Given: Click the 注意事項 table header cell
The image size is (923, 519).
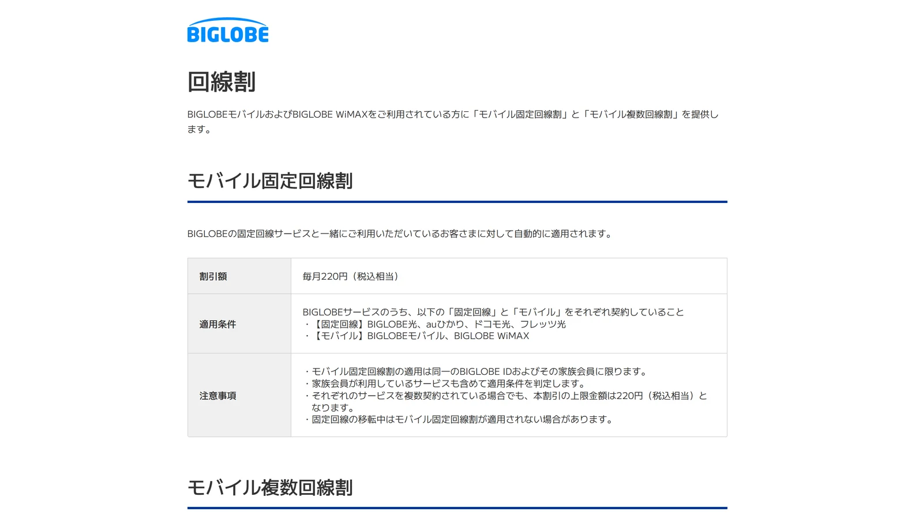Looking at the screenshot, I should tap(239, 396).
